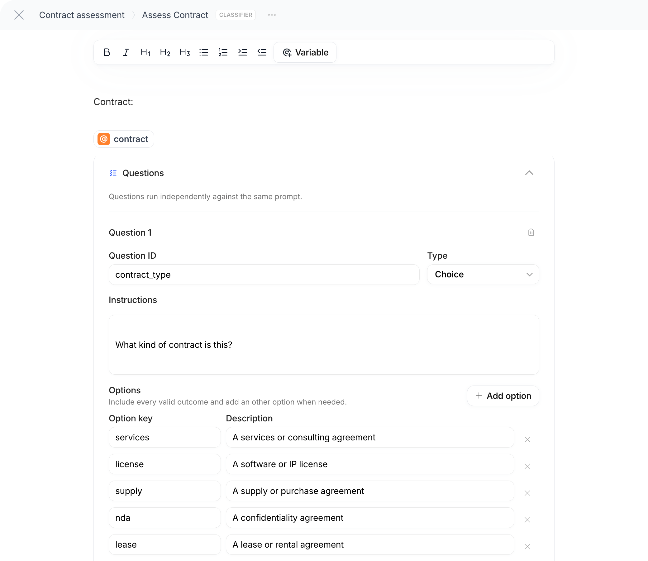Collapse the Questions section

click(529, 173)
